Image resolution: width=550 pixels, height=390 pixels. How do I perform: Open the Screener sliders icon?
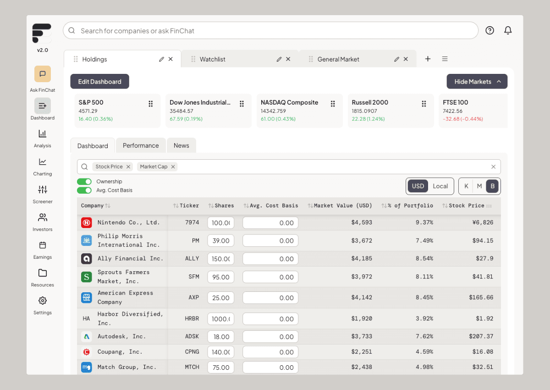42,189
